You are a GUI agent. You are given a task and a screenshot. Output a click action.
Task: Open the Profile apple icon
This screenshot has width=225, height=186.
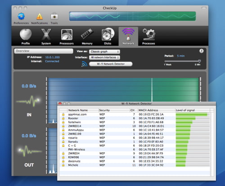pyautogui.click(x=26, y=35)
